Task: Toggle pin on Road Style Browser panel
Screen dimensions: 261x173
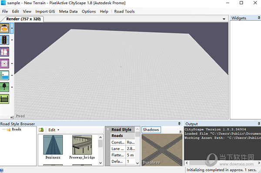Action: tap(179, 124)
